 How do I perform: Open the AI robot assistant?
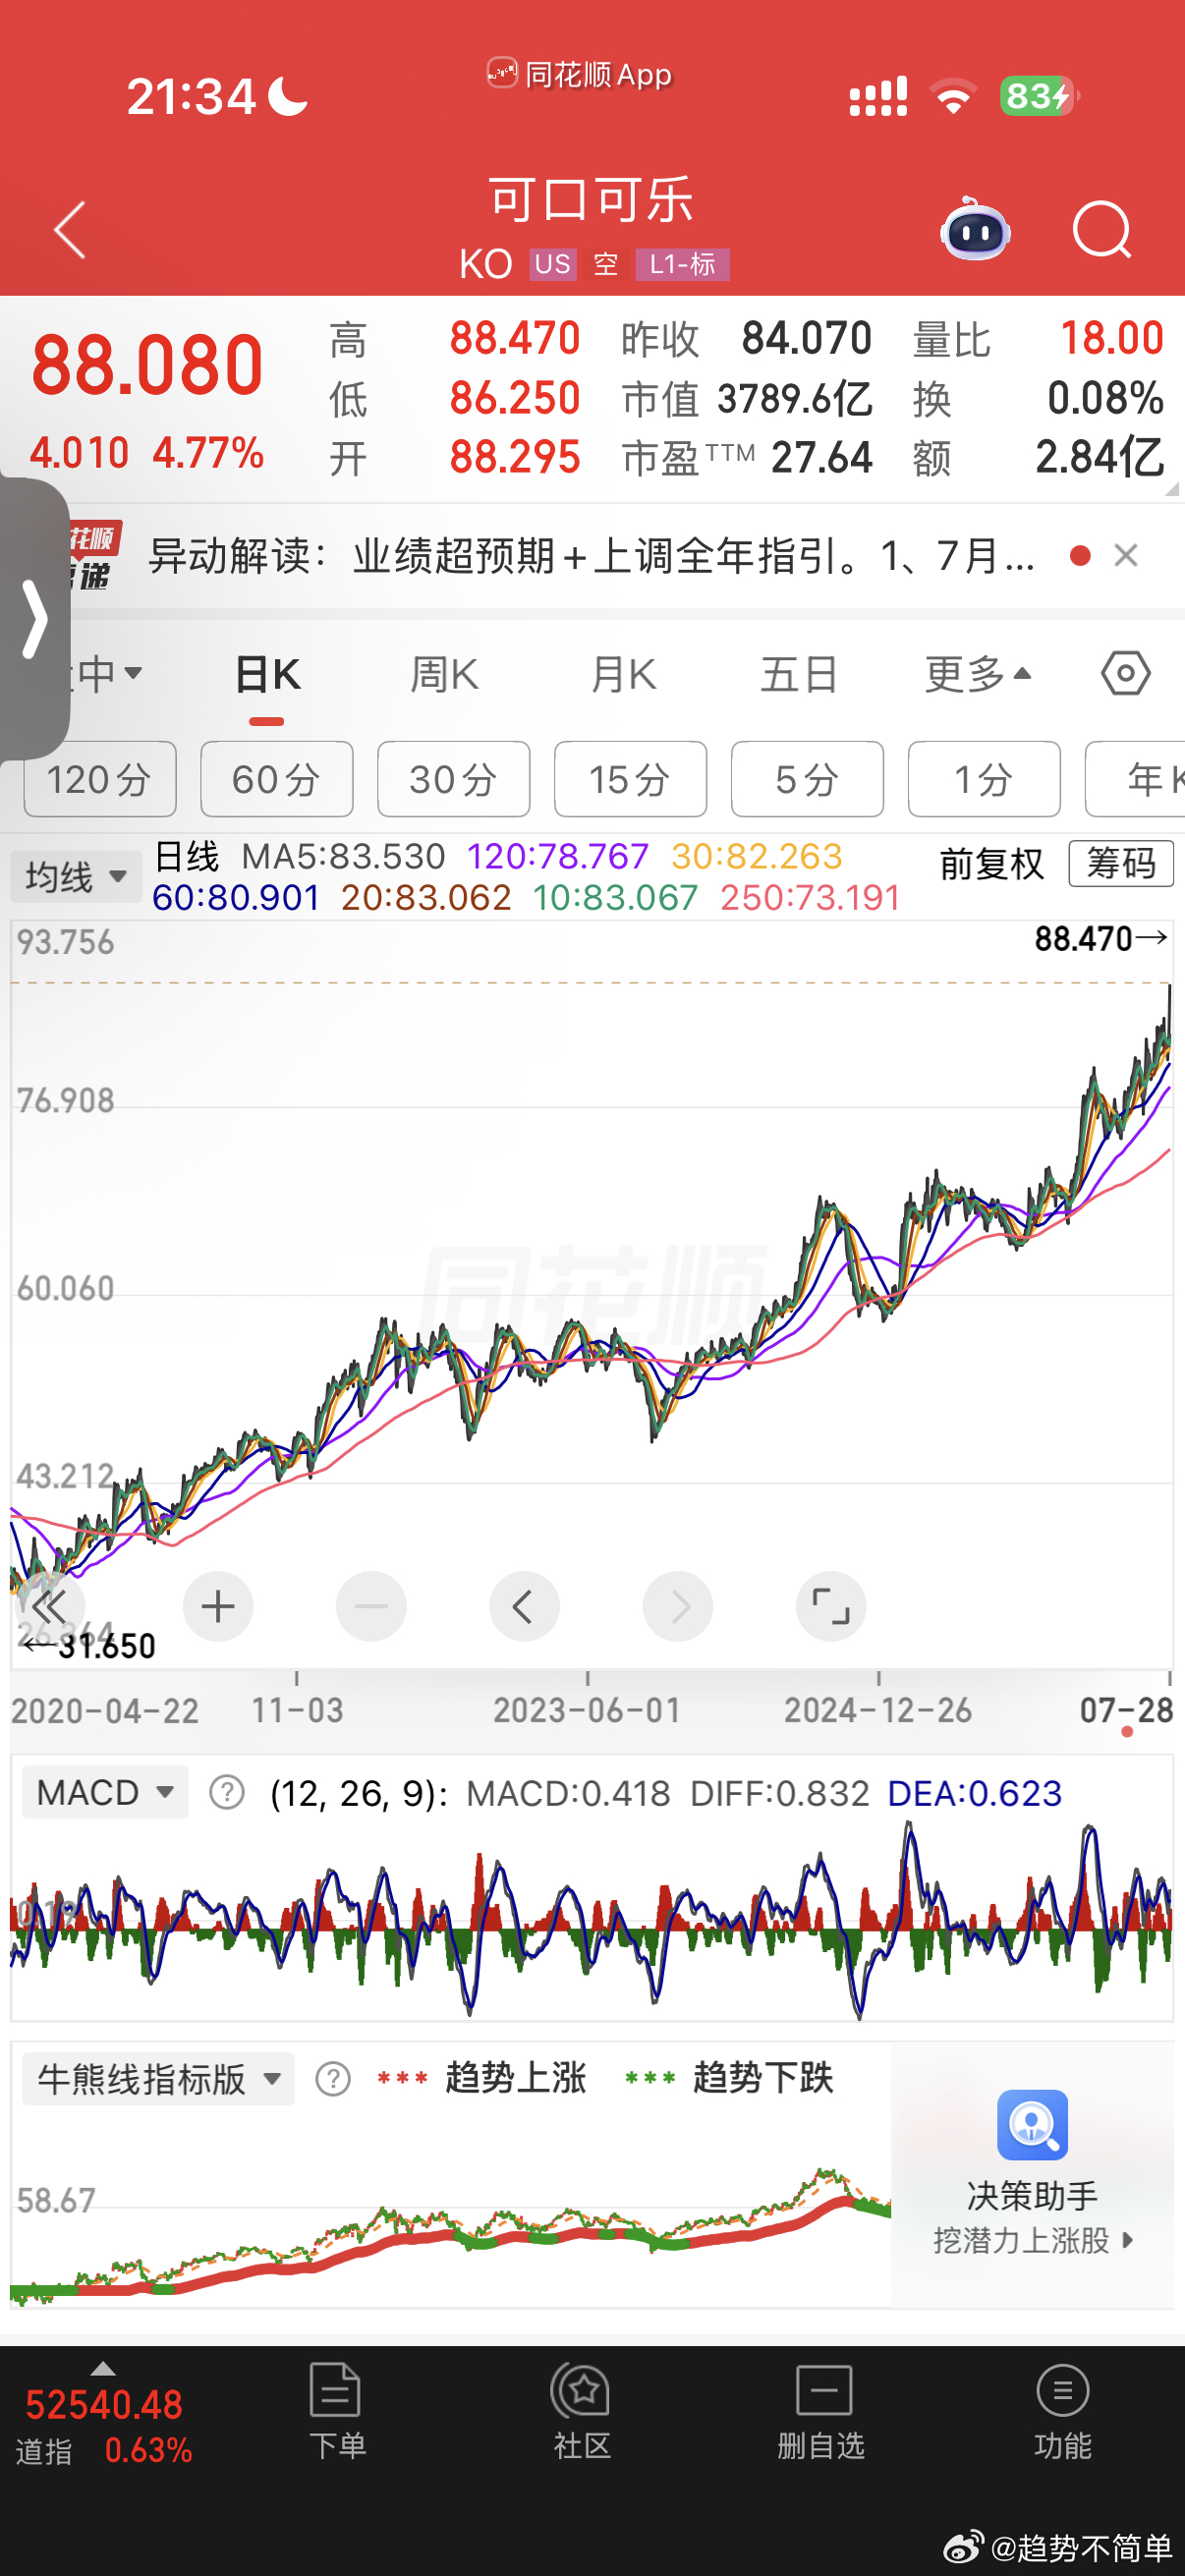[x=975, y=229]
